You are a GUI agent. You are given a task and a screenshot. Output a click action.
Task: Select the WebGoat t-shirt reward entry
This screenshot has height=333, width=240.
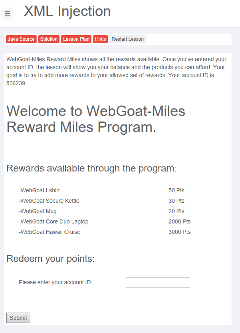point(39,190)
